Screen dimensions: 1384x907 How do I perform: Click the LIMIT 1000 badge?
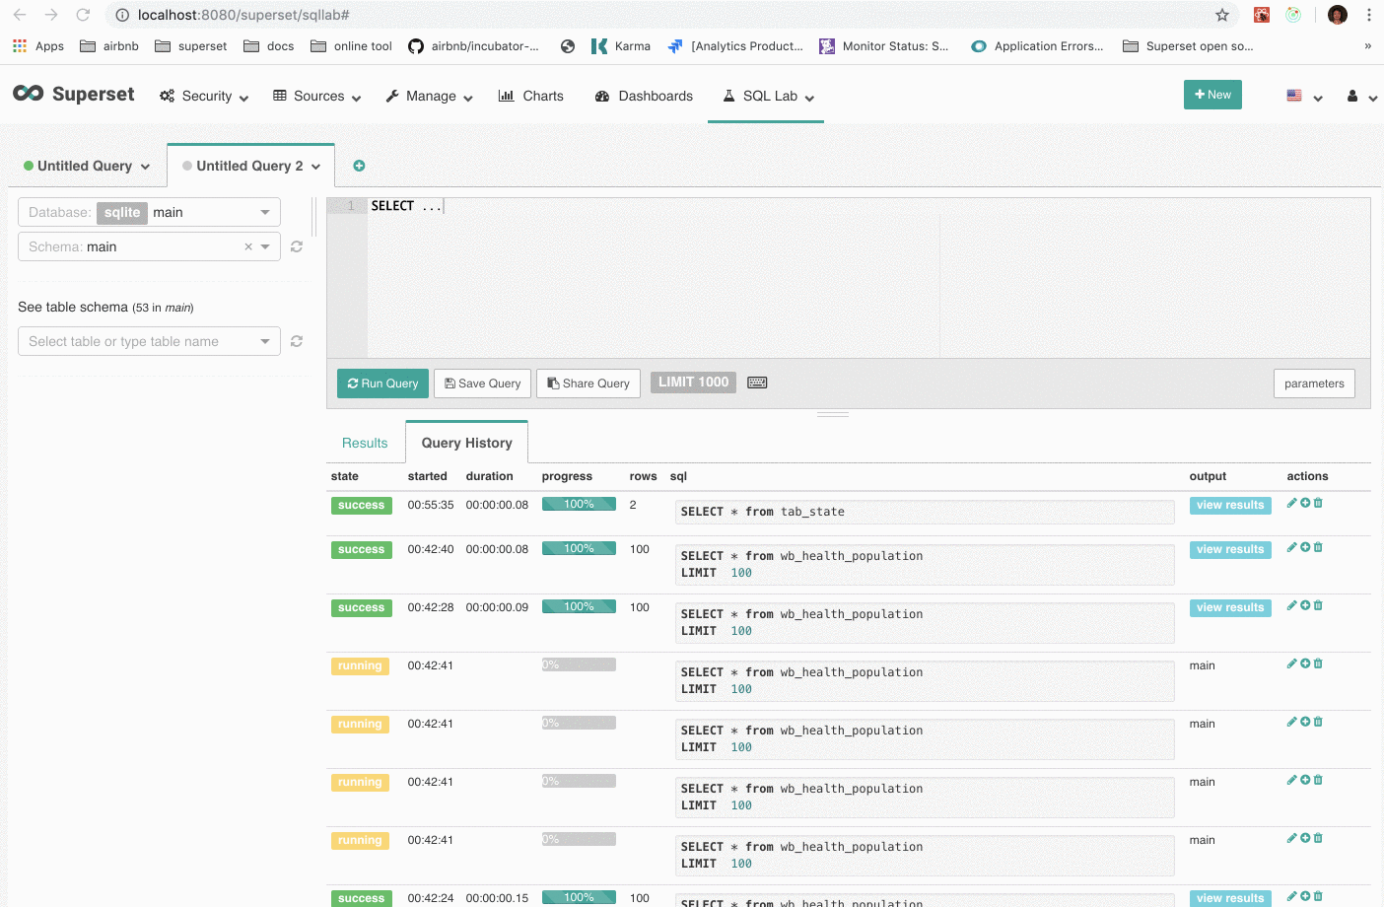(x=693, y=383)
